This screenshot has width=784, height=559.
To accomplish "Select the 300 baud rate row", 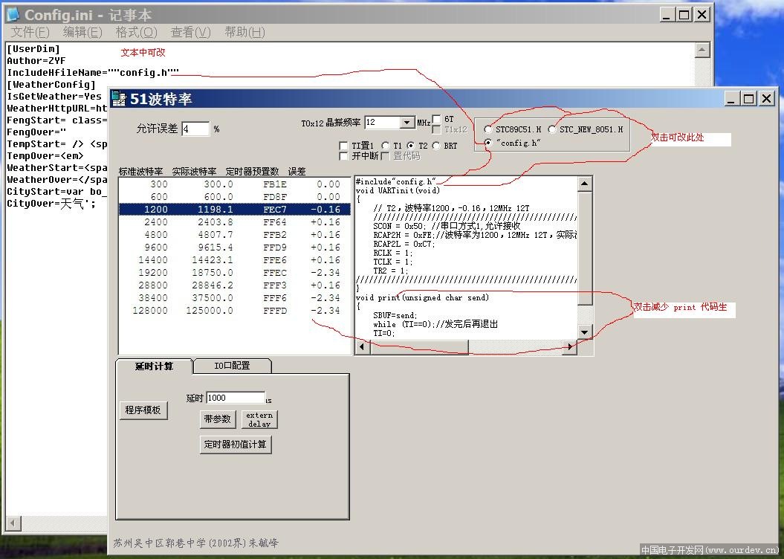I will pos(234,184).
